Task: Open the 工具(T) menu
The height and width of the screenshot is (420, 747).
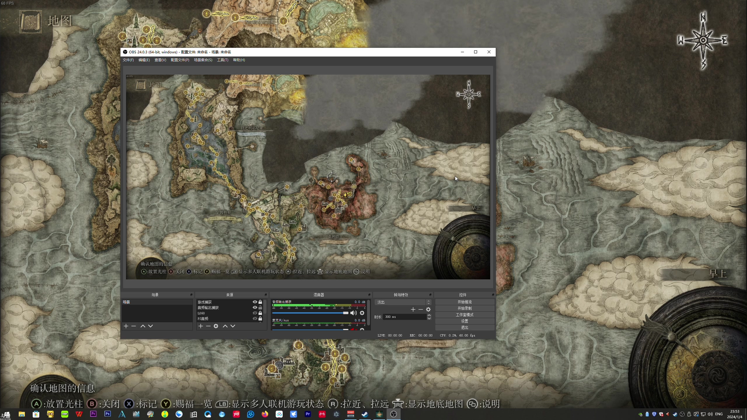Action: pyautogui.click(x=223, y=60)
